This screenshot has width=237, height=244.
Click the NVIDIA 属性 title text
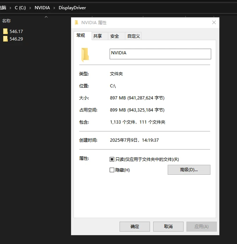(x=94, y=23)
